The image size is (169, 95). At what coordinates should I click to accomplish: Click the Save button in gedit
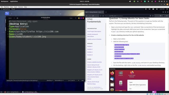[71, 18]
